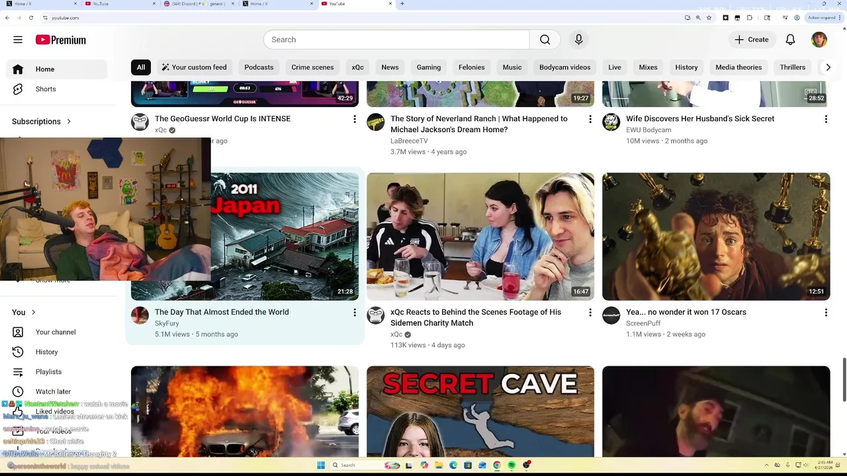Open LaBreeceTV channel avatar

(x=375, y=122)
